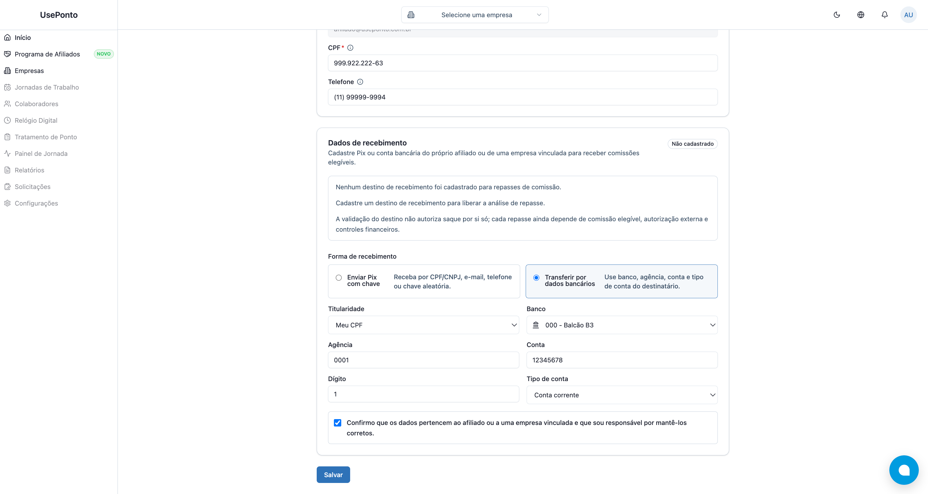Viewport: 928px width, 494px height.
Task: Click the CPF info icon
Action: click(x=350, y=48)
